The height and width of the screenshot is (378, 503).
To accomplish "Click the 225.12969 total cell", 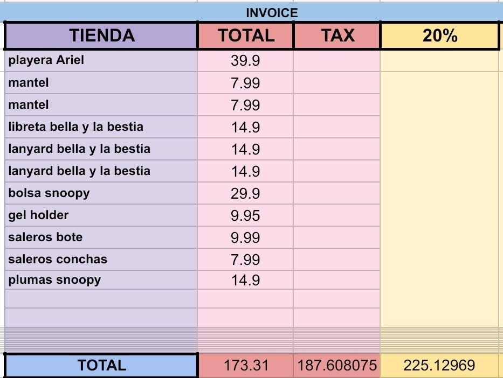I will click(439, 365).
